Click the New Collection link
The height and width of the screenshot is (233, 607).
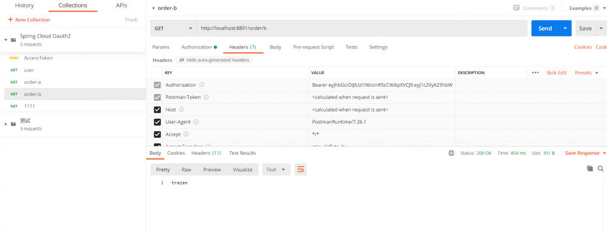[x=33, y=20]
